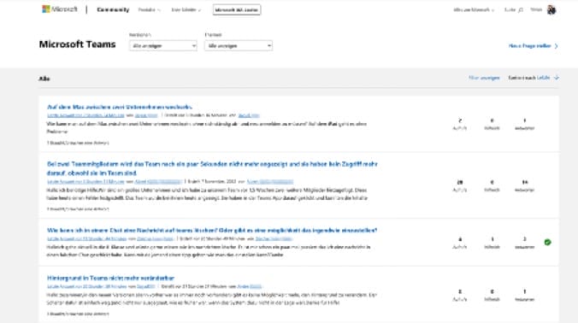Click the Microsoft 365 button in the header
Viewport: 578px width, 323px height.
[x=237, y=10]
